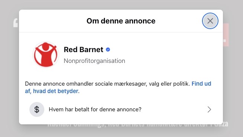Open the 'Find ud af, hvad det betyder' link

(x=118, y=87)
